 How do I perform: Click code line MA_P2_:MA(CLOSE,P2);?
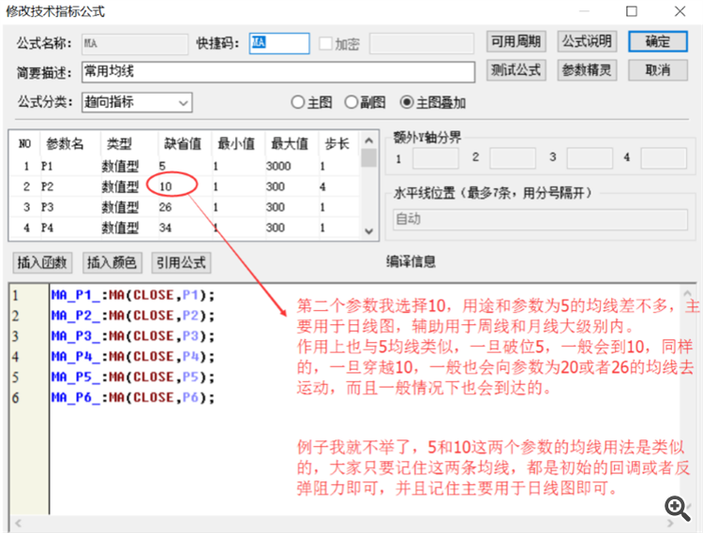pyautogui.click(x=133, y=316)
